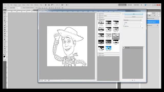Image resolution: width=164 pixels, height=92 pixels.
Task: Open the File menu
Action: click(8, 5)
